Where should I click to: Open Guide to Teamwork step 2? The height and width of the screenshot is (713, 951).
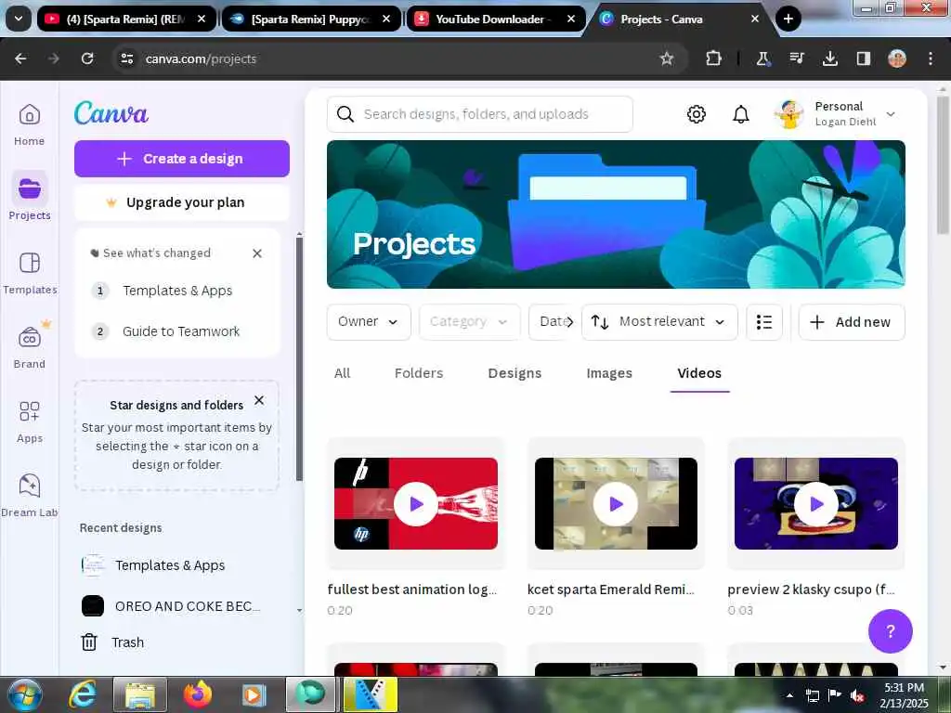coord(181,331)
